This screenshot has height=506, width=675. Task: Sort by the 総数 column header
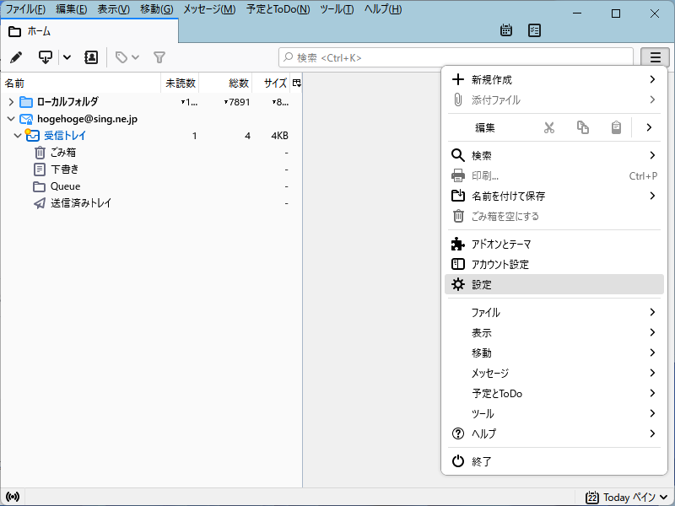[x=225, y=83]
